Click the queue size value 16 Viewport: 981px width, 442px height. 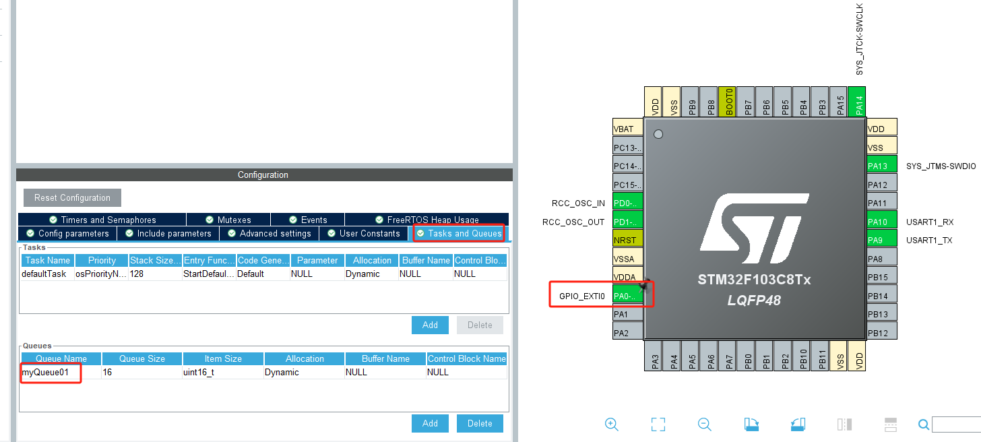point(142,372)
